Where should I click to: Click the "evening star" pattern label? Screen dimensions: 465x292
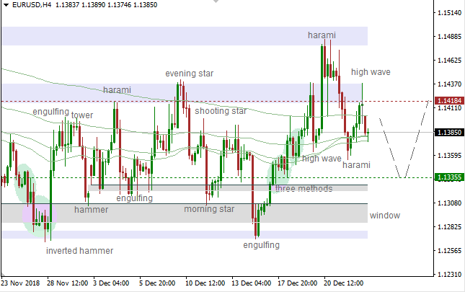[189, 74]
